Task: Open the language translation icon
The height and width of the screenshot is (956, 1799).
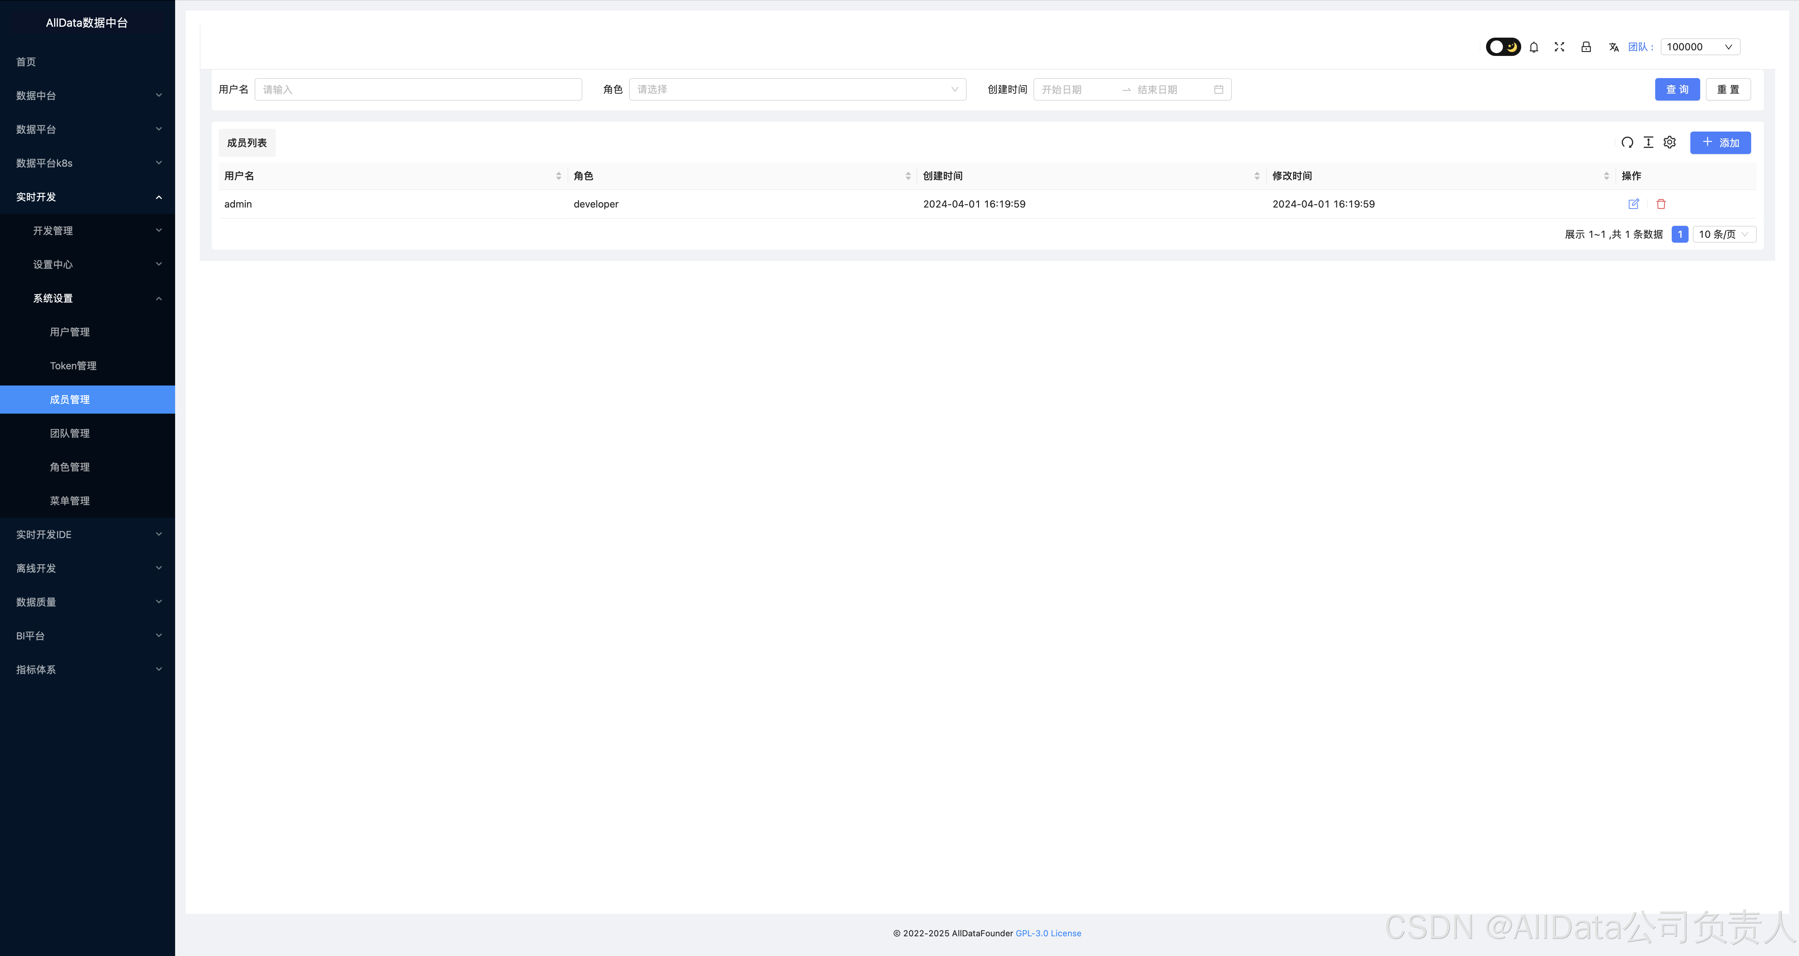Action: click(1613, 47)
